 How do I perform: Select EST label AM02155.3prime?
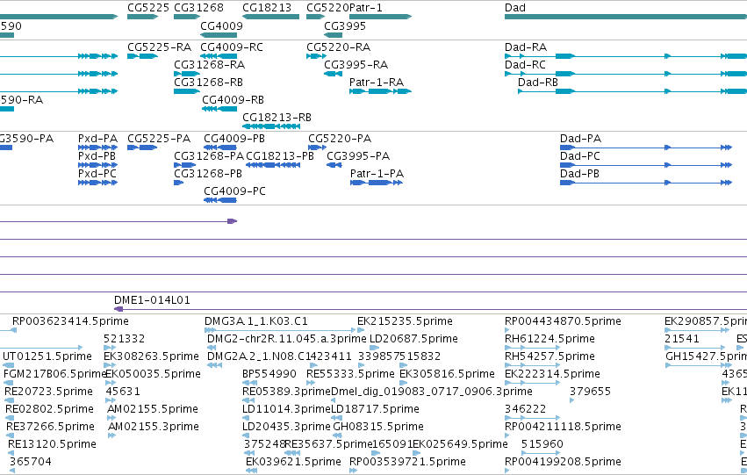[x=153, y=427]
